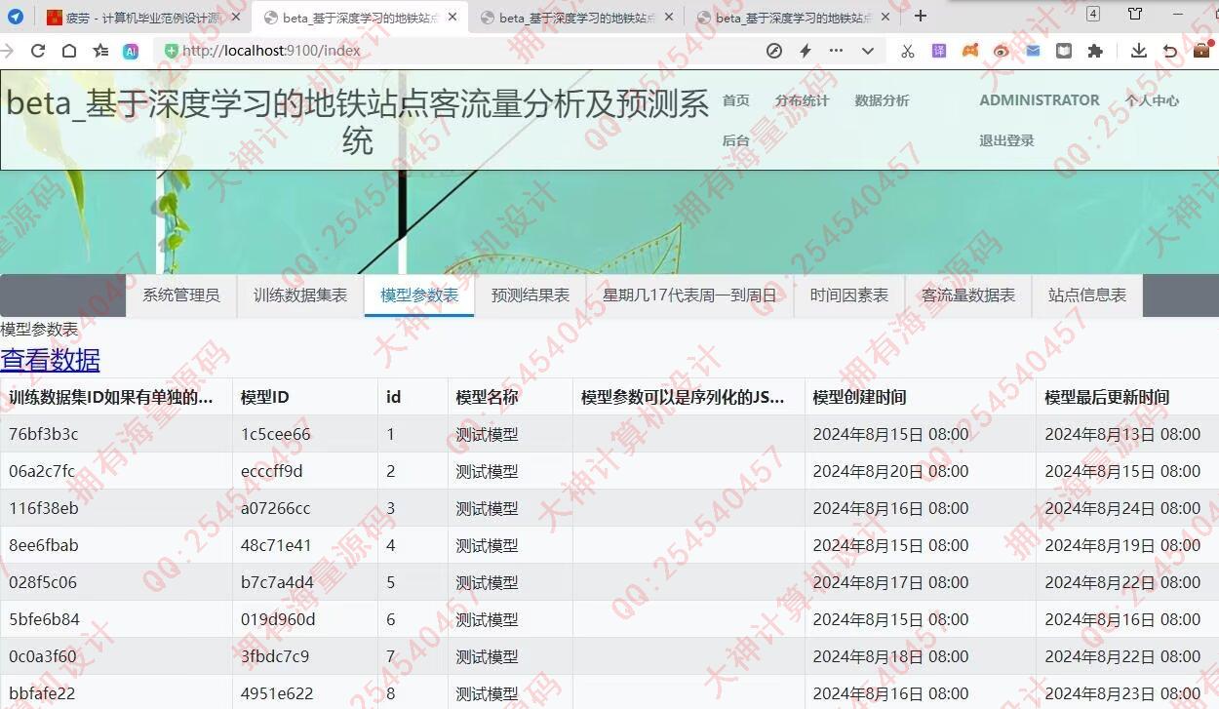Viewport: 1219px width, 709px height.
Task: Click the localhost URL address field
Action: coord(439,51)
